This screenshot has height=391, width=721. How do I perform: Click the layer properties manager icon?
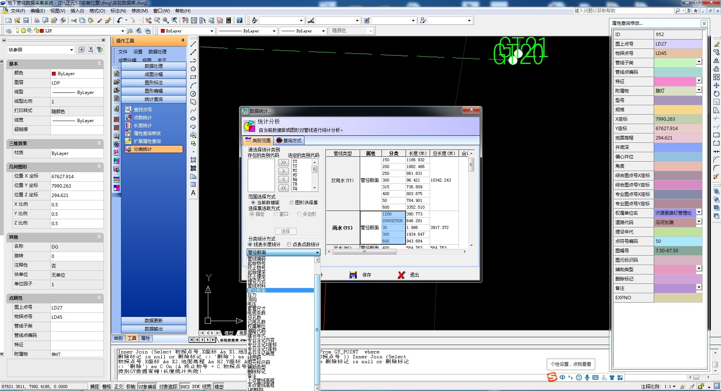coord(9,31)
